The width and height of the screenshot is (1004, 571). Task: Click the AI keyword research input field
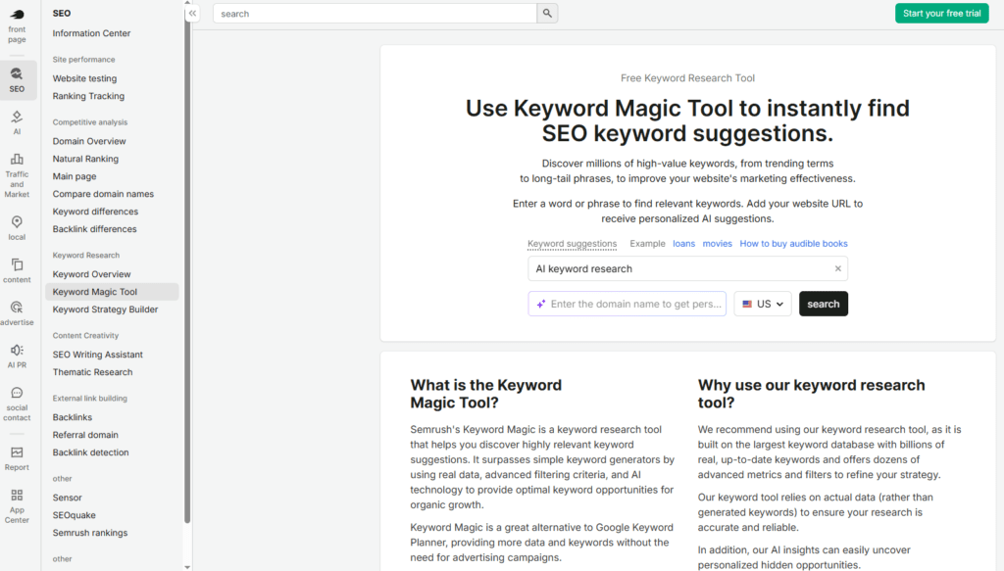click(x=687, y=268)
